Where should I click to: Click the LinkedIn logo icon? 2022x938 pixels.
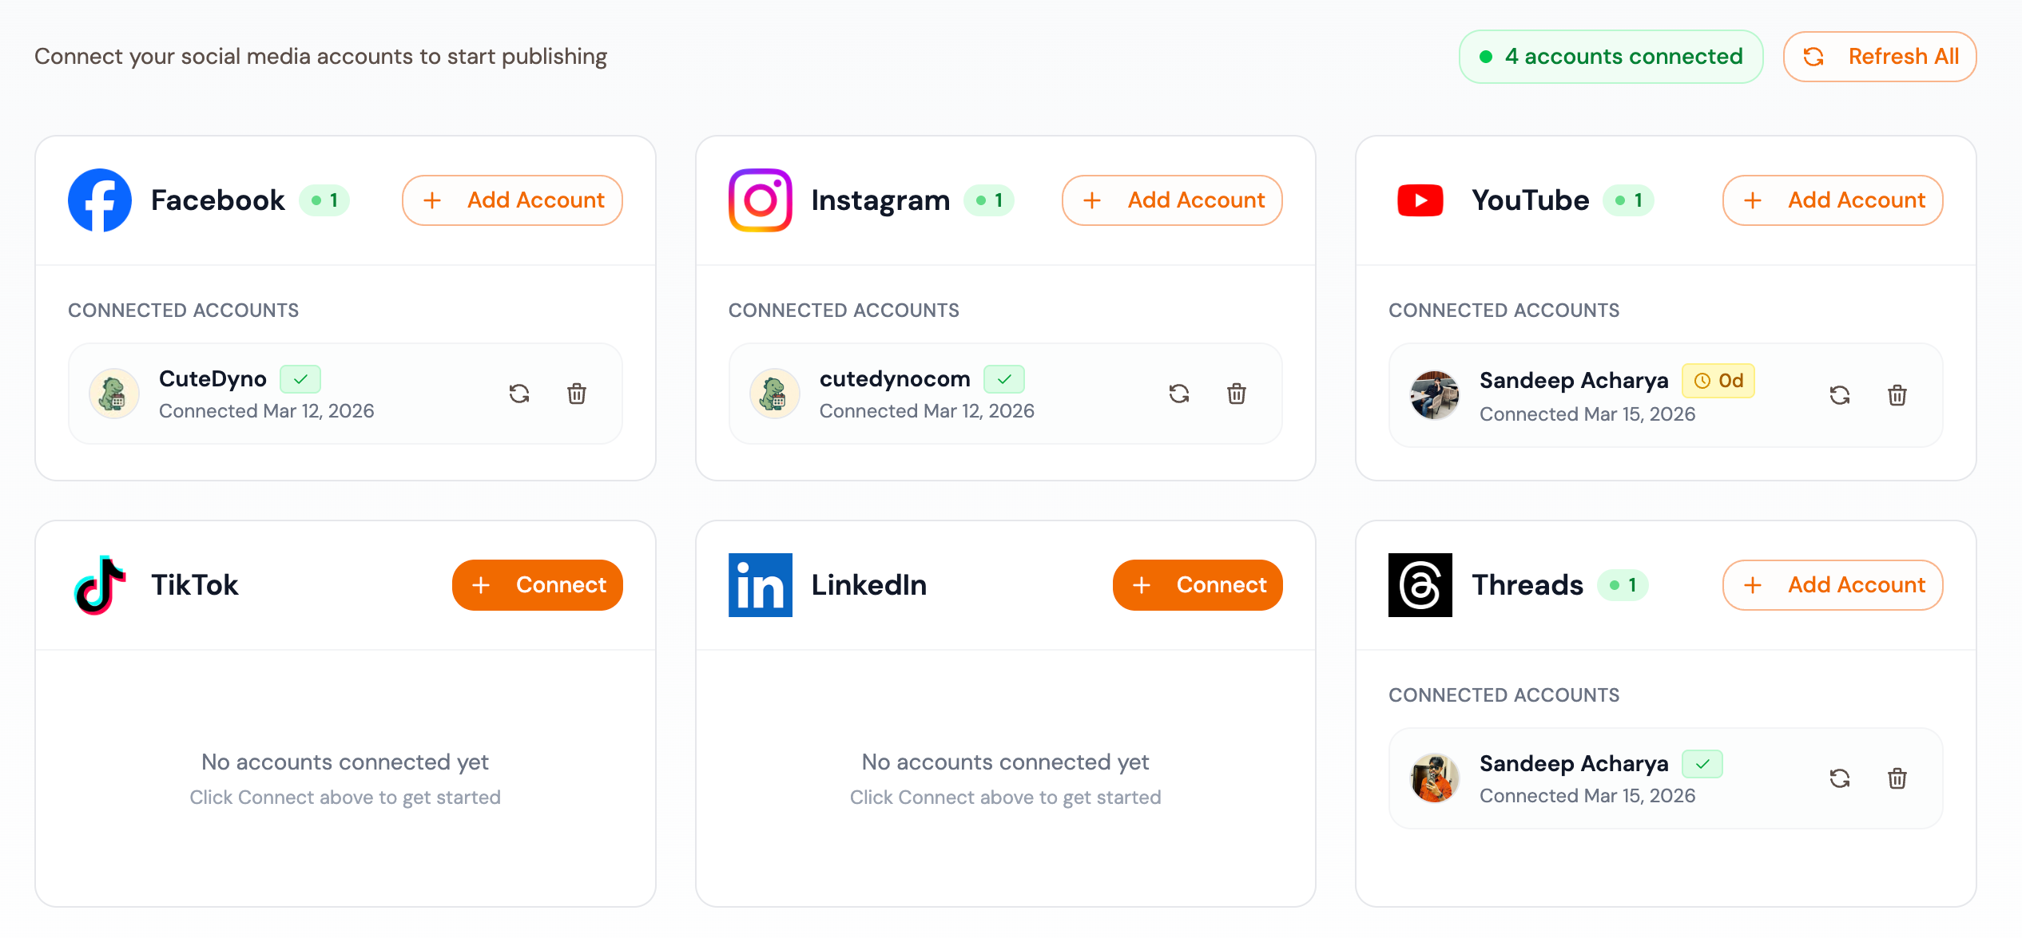click(x=759, y=585)
